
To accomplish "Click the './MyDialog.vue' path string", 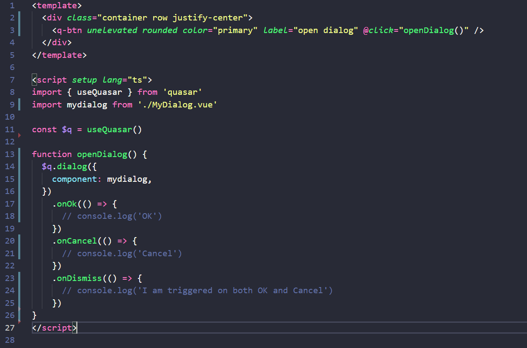I will click(x=178, y=104).
